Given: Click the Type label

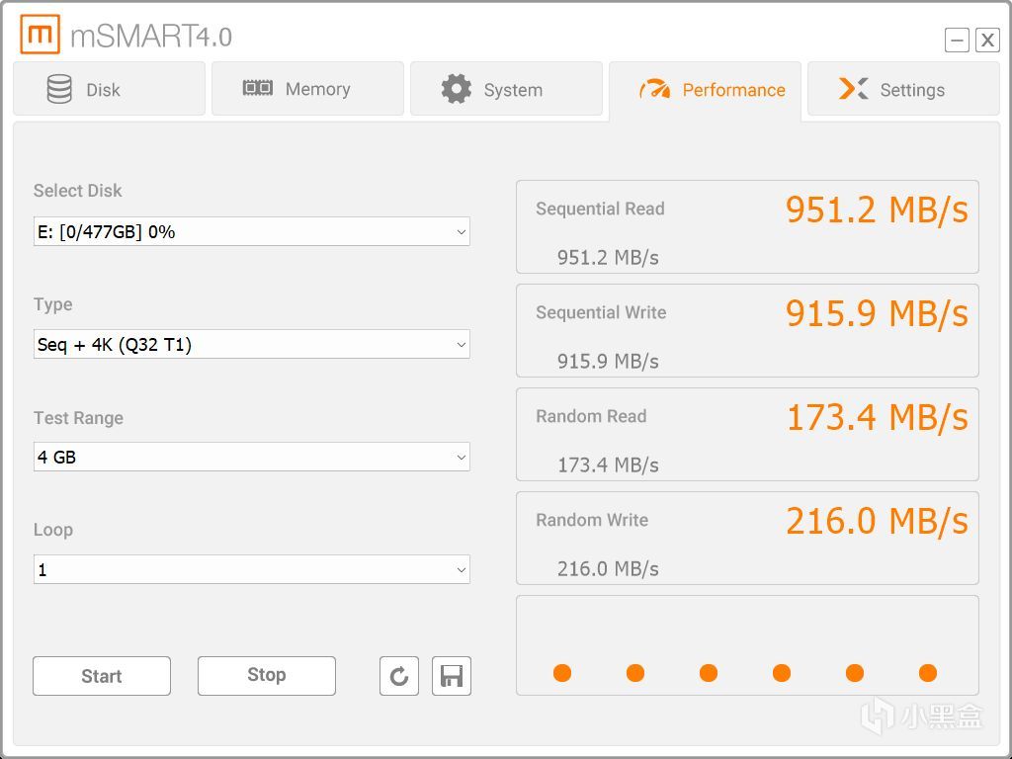Looking at the screenshot, I should [x=53, y=304].
